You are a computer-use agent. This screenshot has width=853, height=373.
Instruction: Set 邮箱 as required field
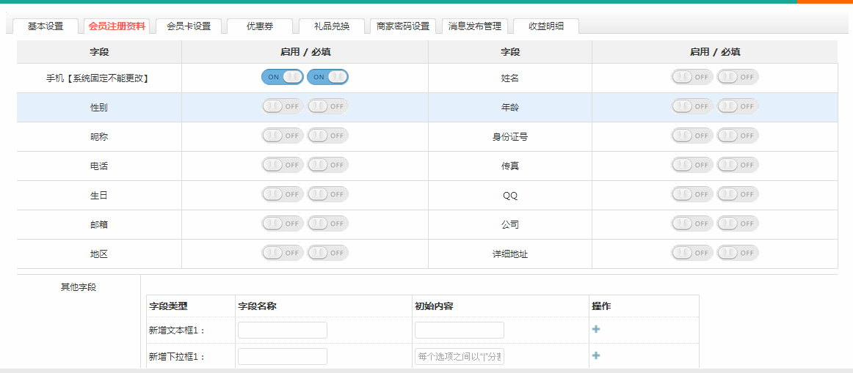[x=328, y=224]
